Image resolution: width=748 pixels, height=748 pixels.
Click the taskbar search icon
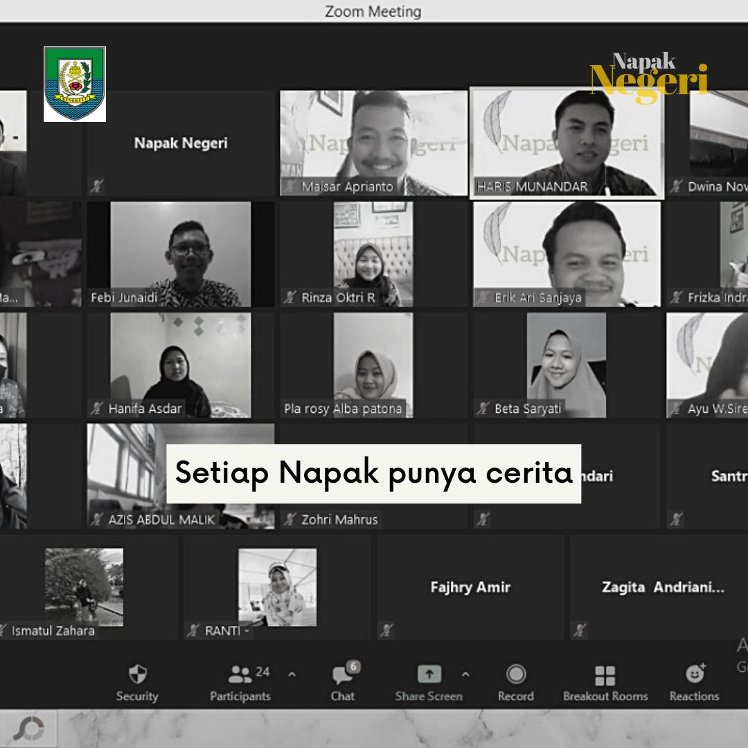(28, 729)
